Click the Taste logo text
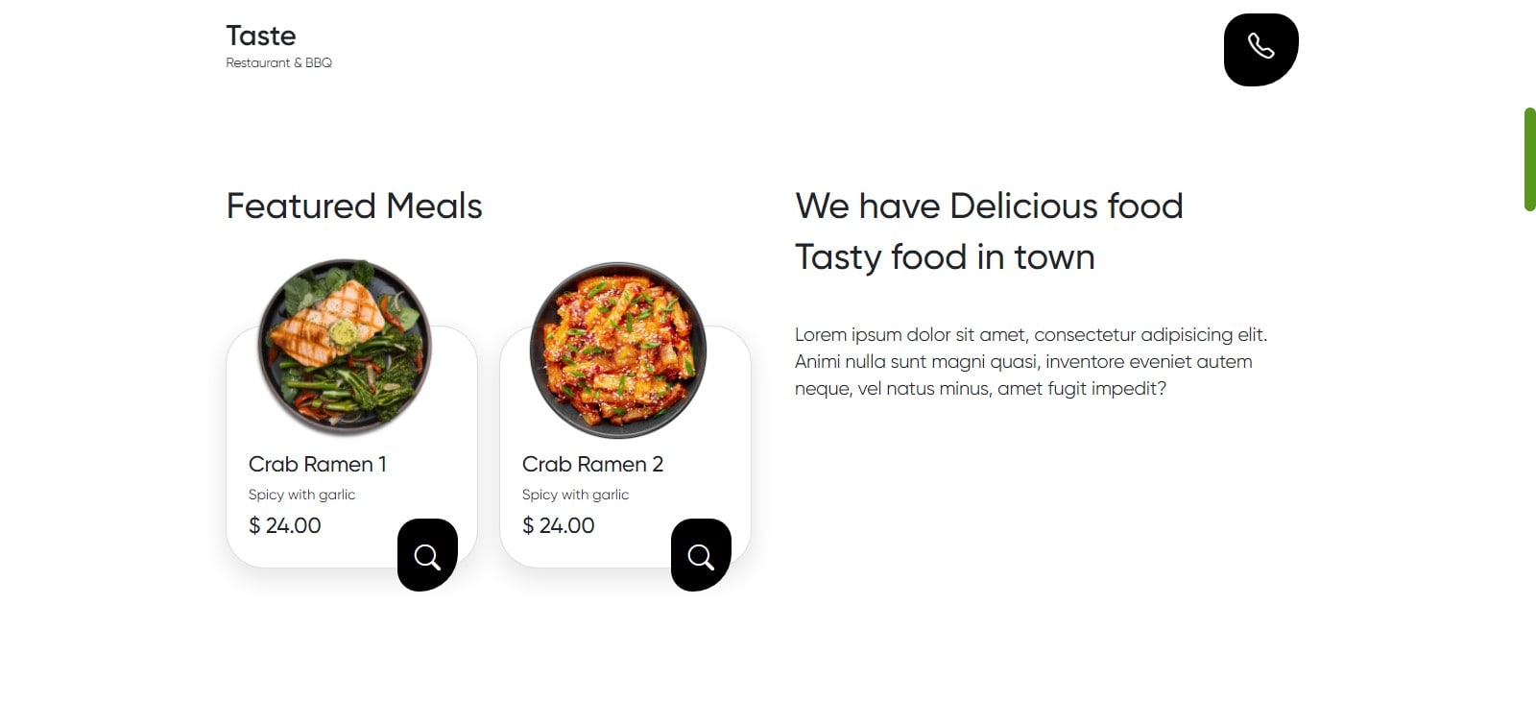 (x=261, y=36)
